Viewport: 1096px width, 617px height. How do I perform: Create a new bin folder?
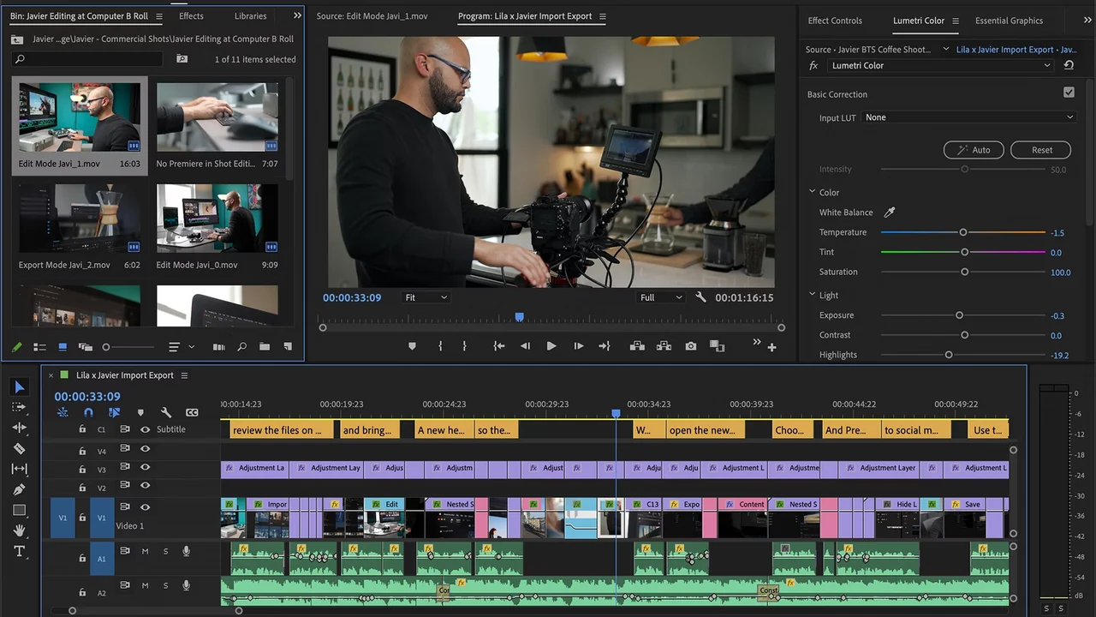(265, 347)
